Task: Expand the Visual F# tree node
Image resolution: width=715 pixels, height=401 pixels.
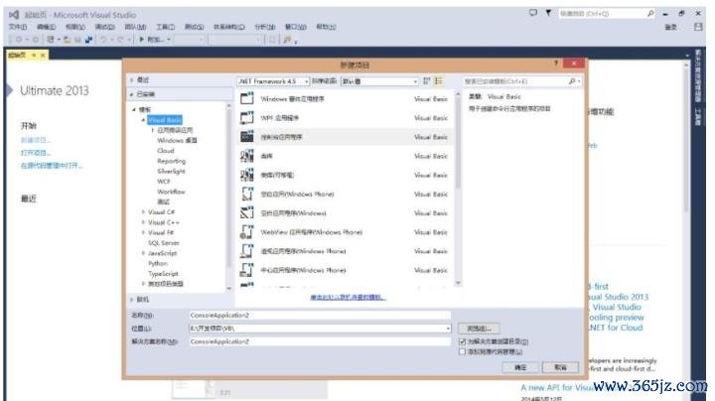Action: pos(143,232)
